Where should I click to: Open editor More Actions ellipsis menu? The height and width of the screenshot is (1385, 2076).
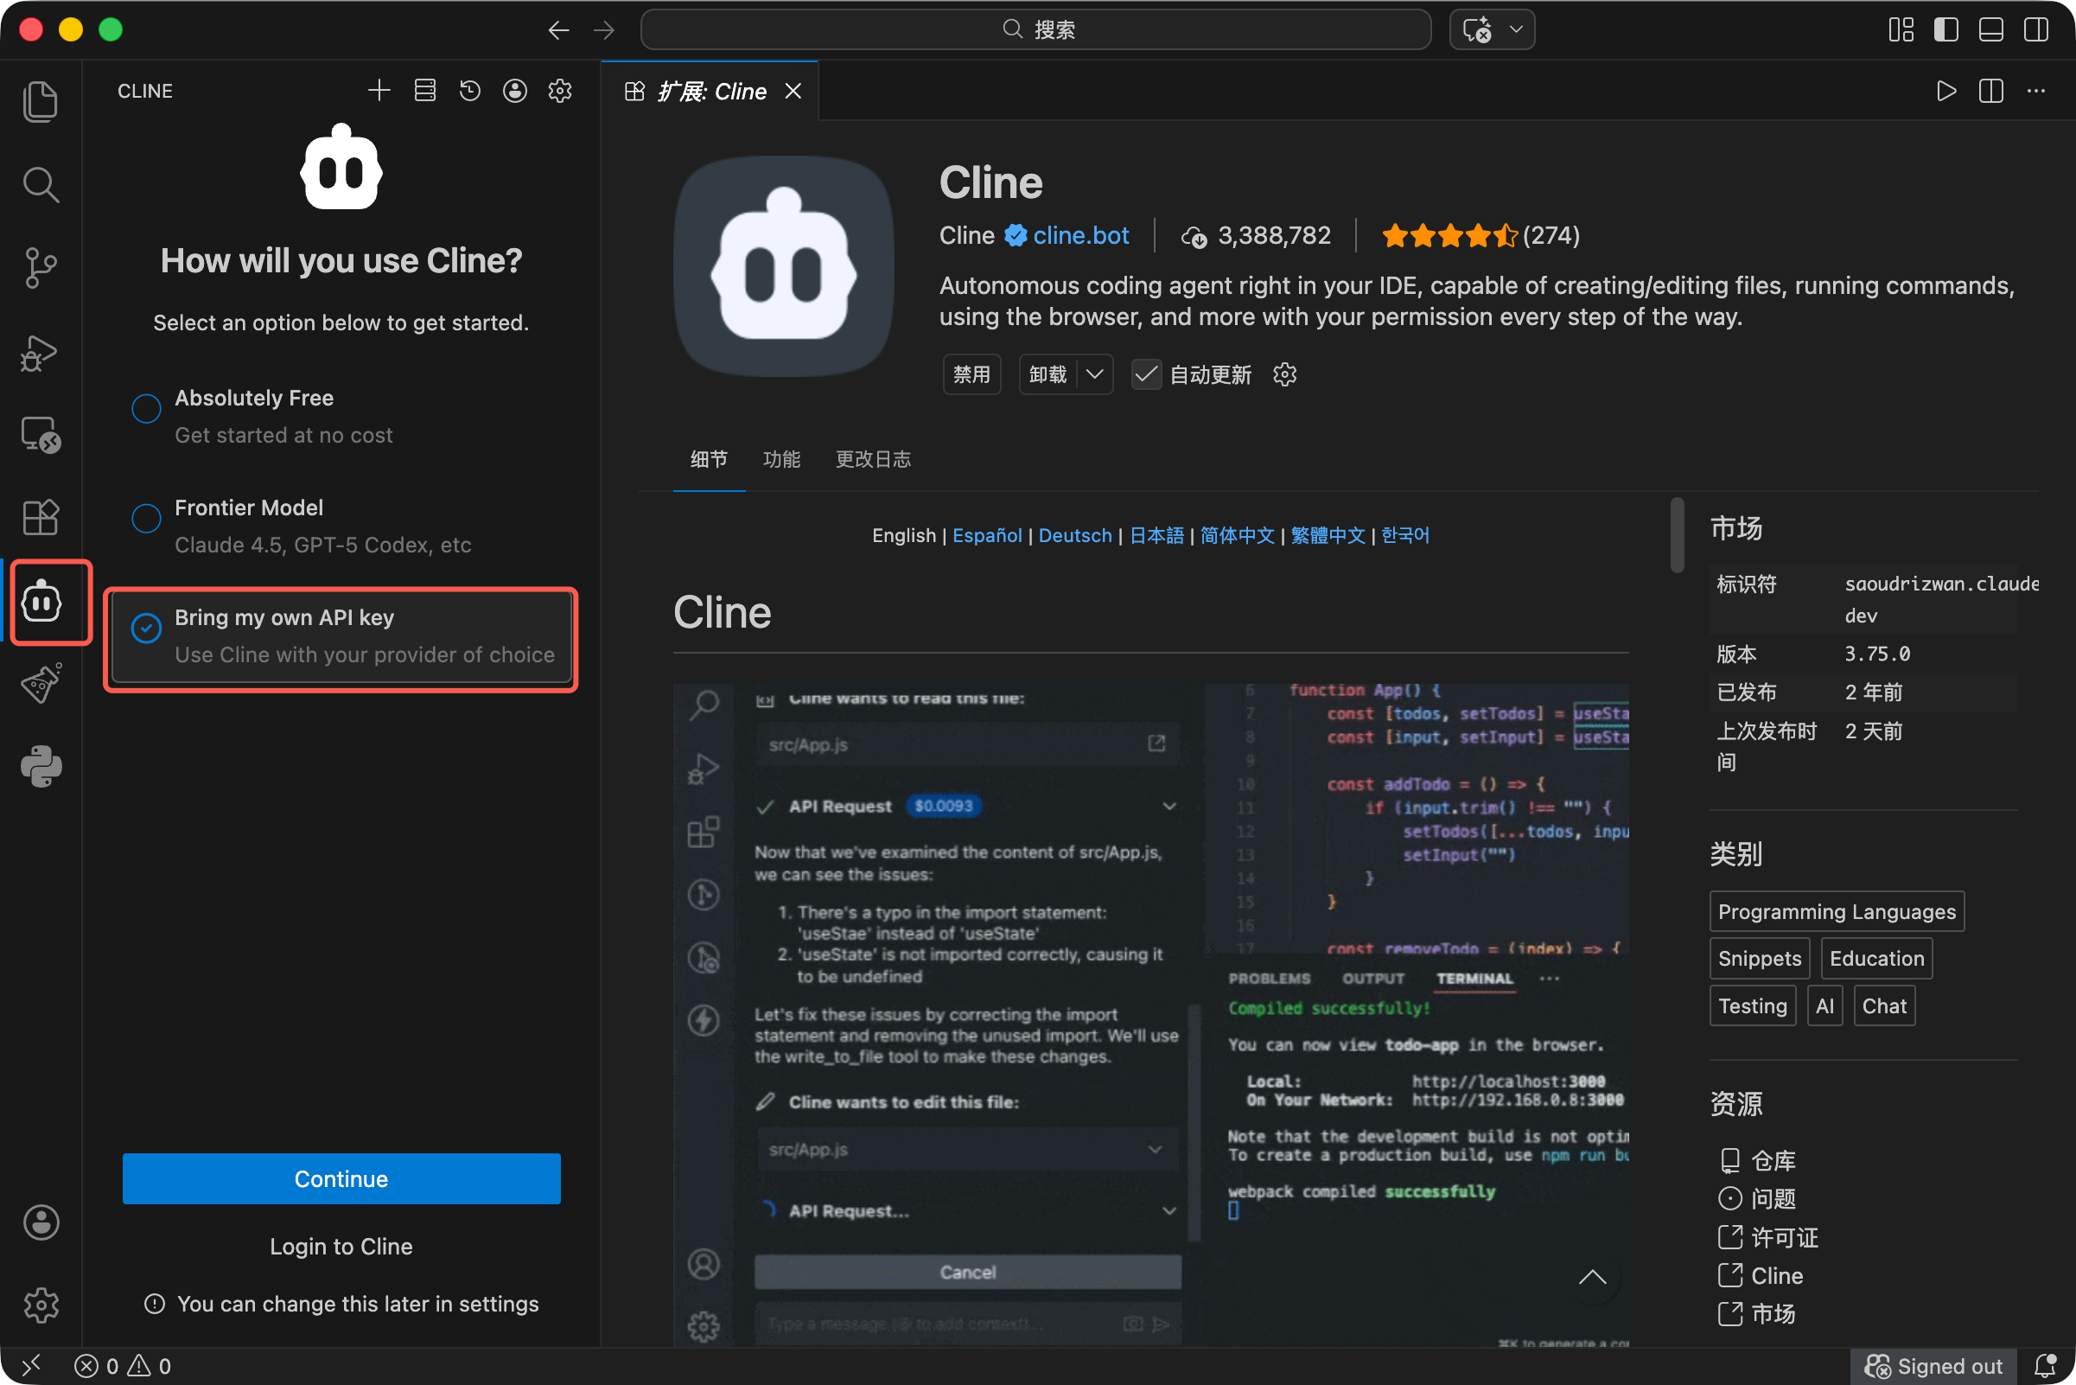(2035, 91)
